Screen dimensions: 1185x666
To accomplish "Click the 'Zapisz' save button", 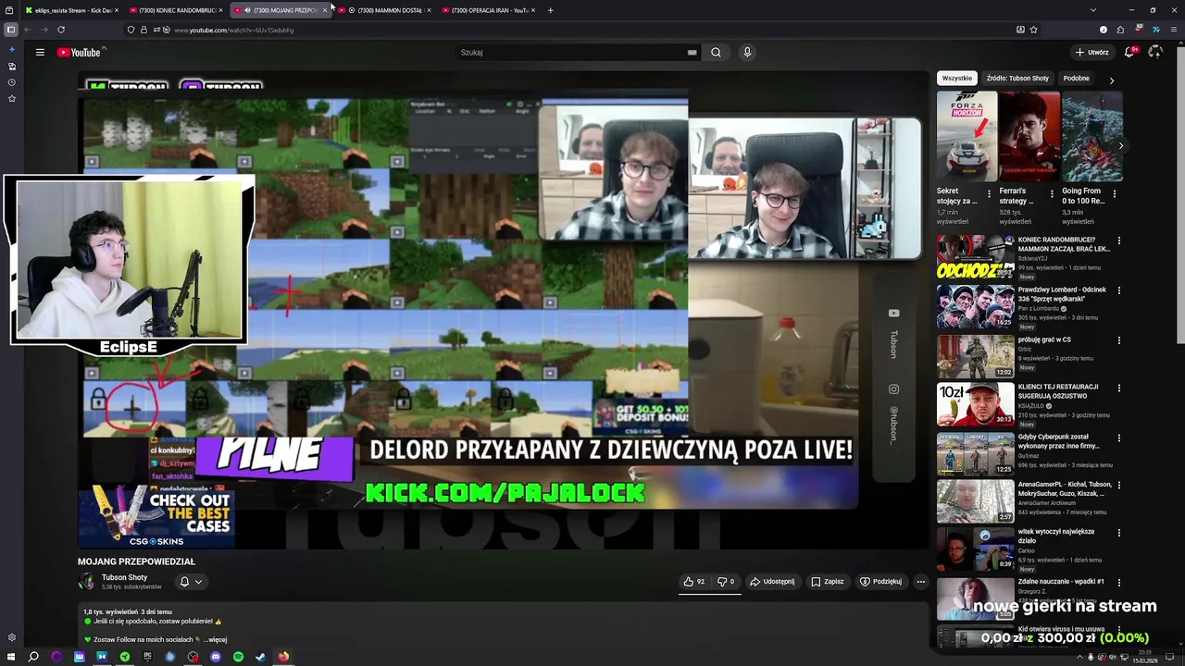I will click(827, 582).
